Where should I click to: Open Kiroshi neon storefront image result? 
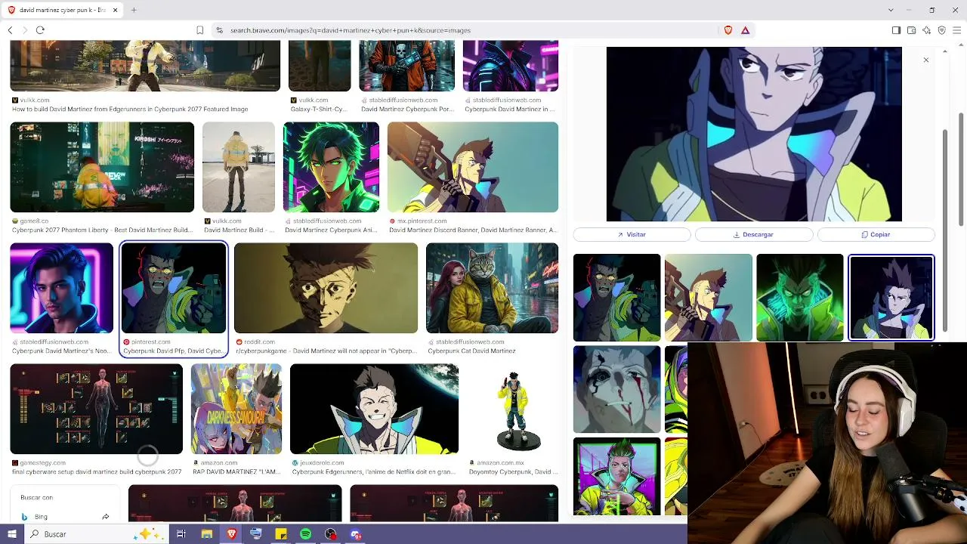coord(102,167)
